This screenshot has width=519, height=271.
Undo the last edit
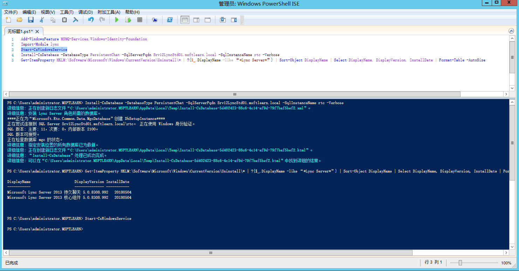click(x=91, y=20)
